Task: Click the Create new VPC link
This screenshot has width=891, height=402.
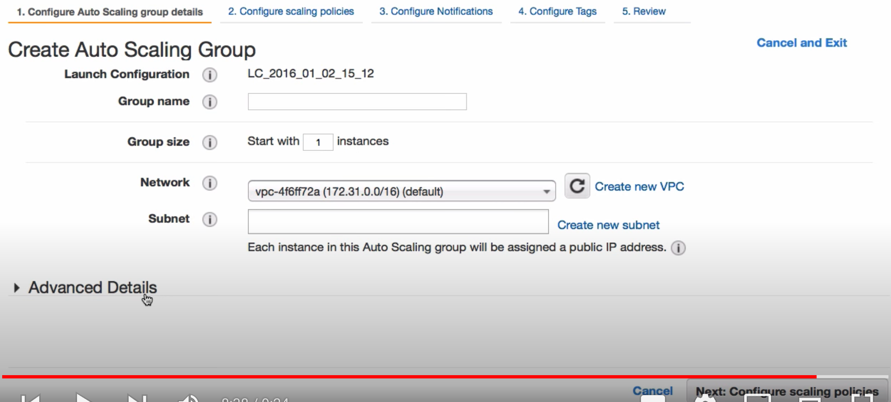Action: pyautogui.click(x=639, y=186)
